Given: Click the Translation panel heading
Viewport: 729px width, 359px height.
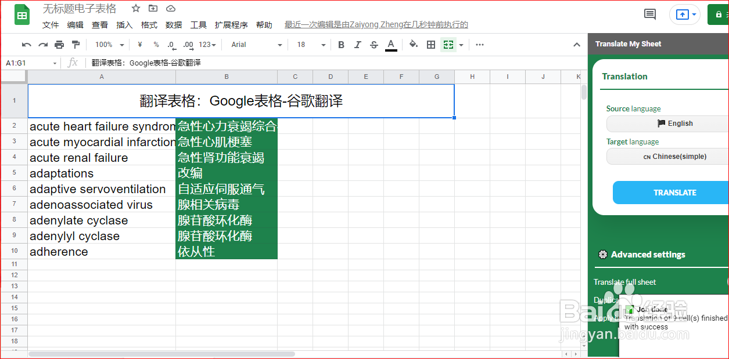Looking at the screenshot, I should pos(624,77).
